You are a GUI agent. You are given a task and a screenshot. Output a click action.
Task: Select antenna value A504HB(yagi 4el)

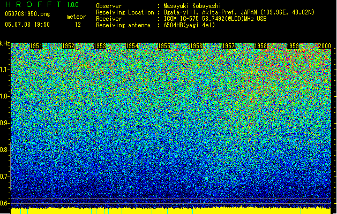pos(189,25)
